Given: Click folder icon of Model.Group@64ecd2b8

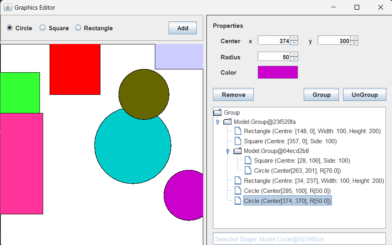Looking at the screenshot, I should (238, 151).
